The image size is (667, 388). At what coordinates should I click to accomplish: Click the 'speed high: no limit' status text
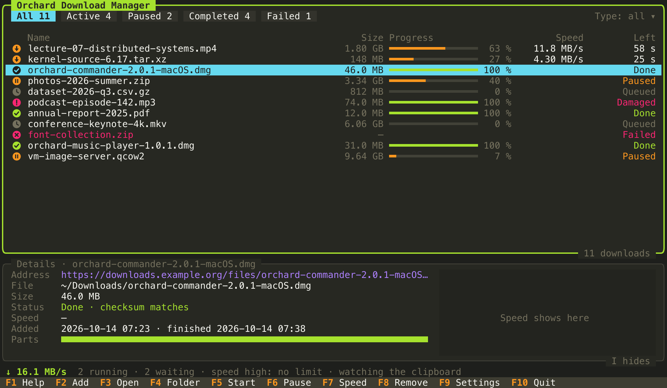pos(267,372)
